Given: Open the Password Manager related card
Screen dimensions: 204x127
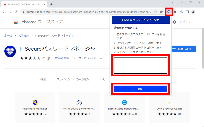Looking at the screenshot, I should [x=35, y=108].
